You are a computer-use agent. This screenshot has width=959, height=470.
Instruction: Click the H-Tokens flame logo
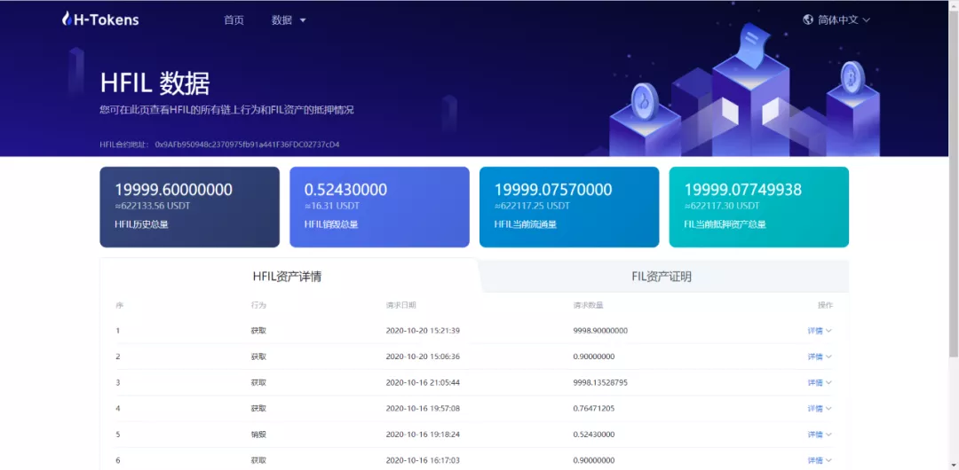67,19
